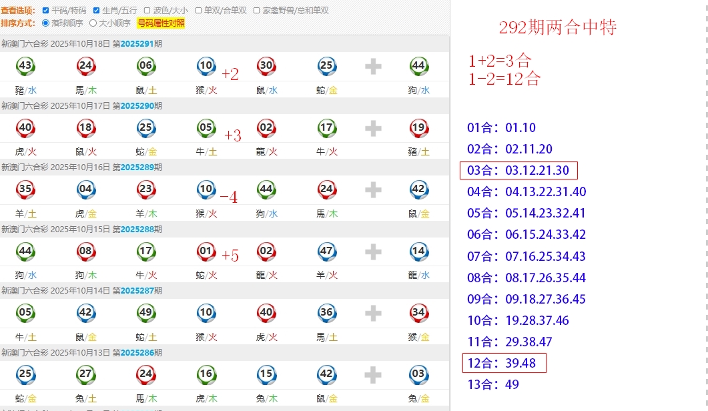The width and height of the screenshot is (708, 411).
Task: Click the plus icon in period 2025288 row
Action: pyautogui.click(x=373, y=252)
